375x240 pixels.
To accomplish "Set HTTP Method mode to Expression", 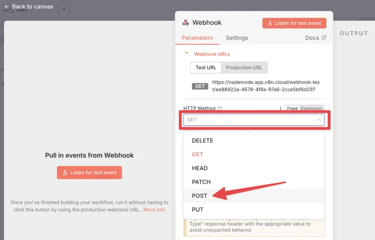I will pyautogui.click(x=311, y=108).
